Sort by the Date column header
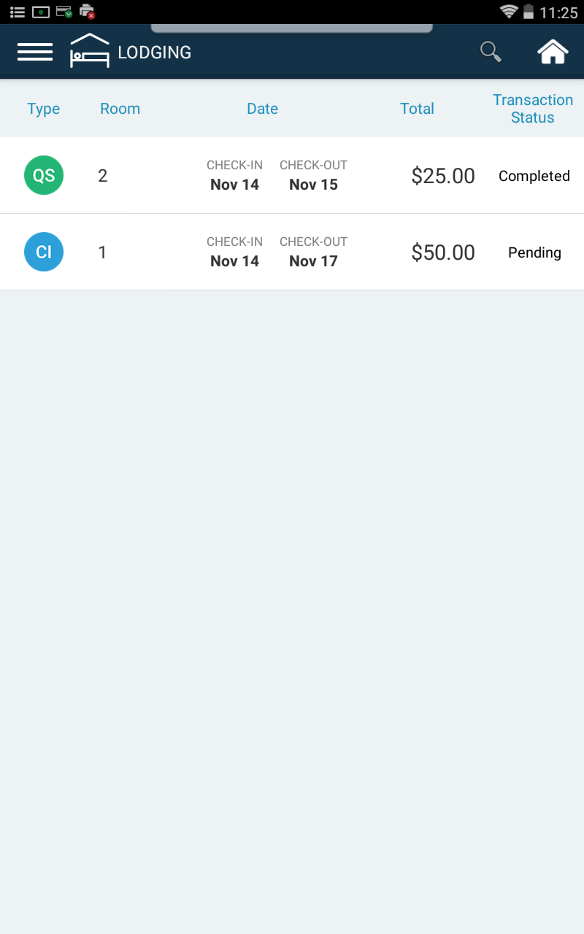 point(263,109)
